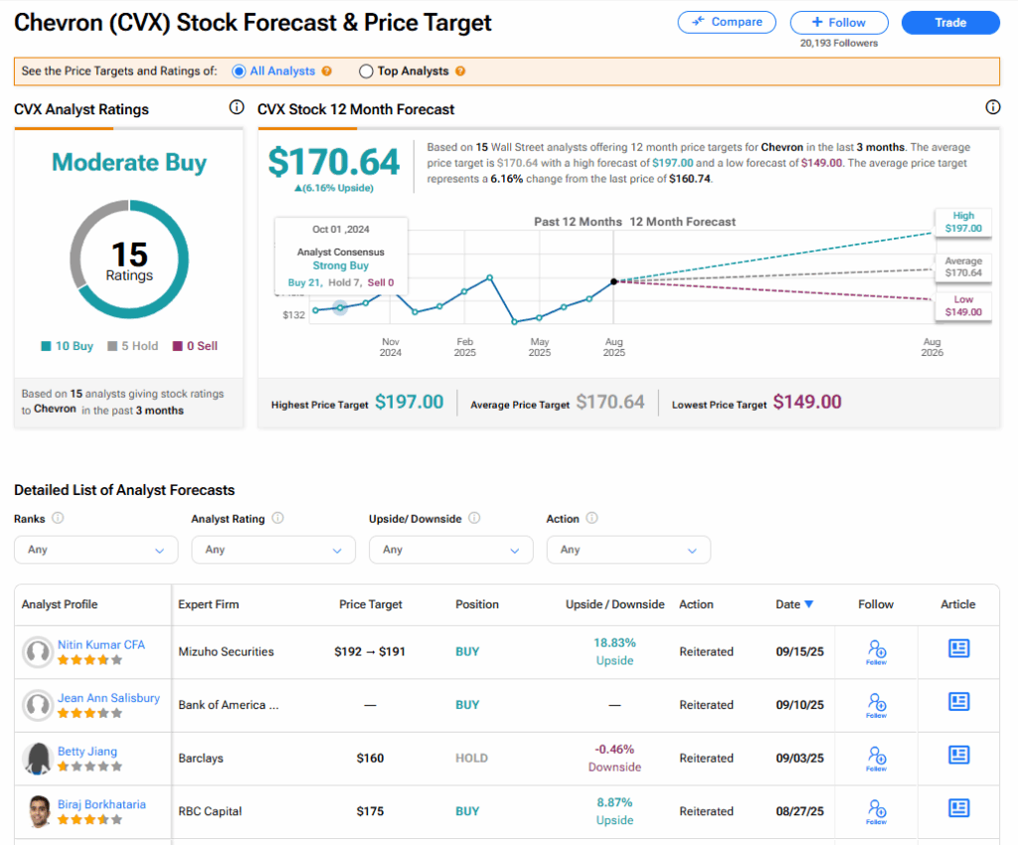Expand the Analyst Rating dropdown
Image resolution: width=1018 pixels, height=845 pixels.
click(273, 550)
